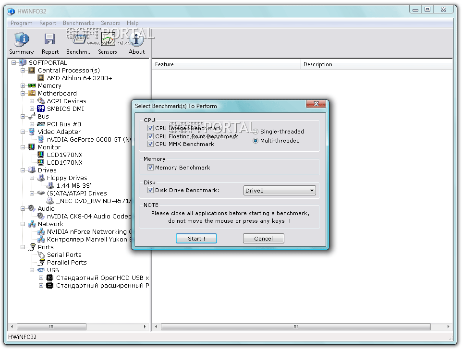Click the PCI Bus #0 icon
The image size is (463, 351).
point(41,124)
